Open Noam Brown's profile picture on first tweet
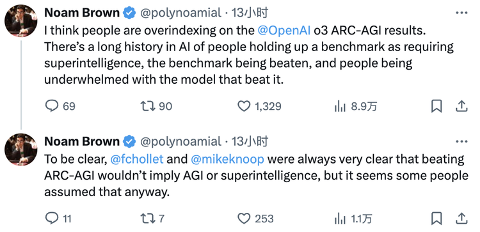The image size is (480, 232). [21, 21]
